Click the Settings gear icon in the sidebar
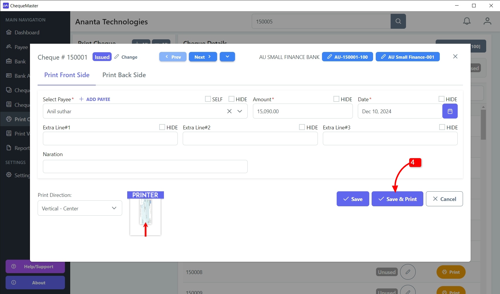 coord(9,175)
